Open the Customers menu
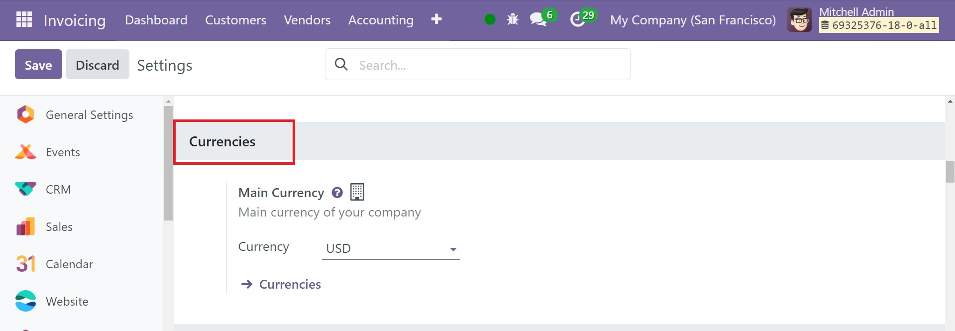955x331 pixels. pos(235,20)
